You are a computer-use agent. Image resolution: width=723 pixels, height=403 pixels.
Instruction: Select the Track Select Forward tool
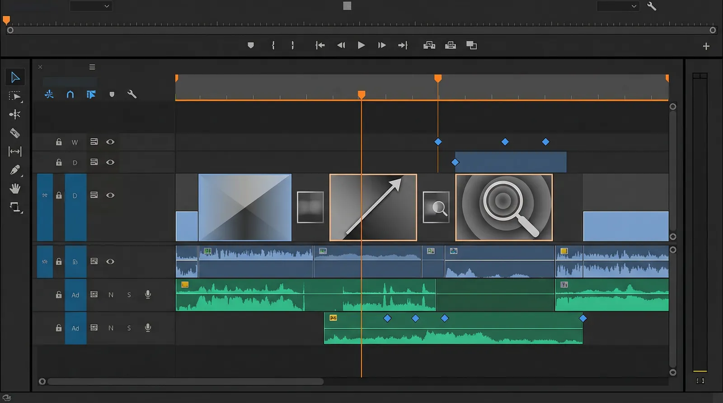coord(15,96)
